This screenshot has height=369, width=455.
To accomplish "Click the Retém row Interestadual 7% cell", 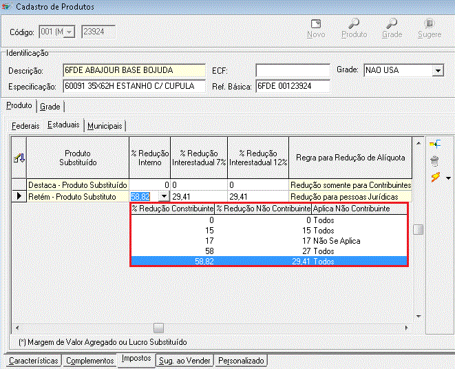I will pos(199,197).
